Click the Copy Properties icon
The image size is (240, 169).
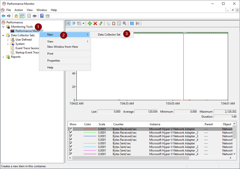(108, 23)
